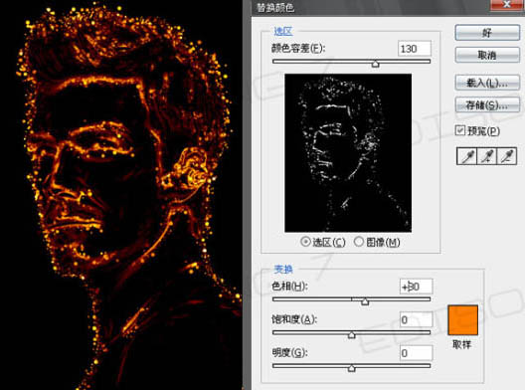Screen dimensions: 525x390
Task: Click the fuzziness value field showing 130
Action: tap(415, 49)
